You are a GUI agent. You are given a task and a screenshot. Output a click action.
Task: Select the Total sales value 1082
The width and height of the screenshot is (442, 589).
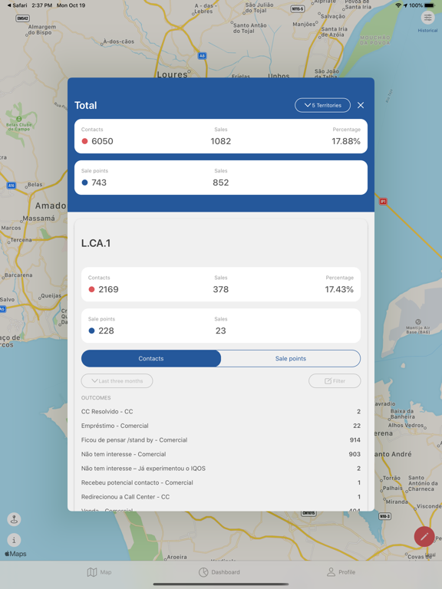pyautogui.click(x=221, y=141)
